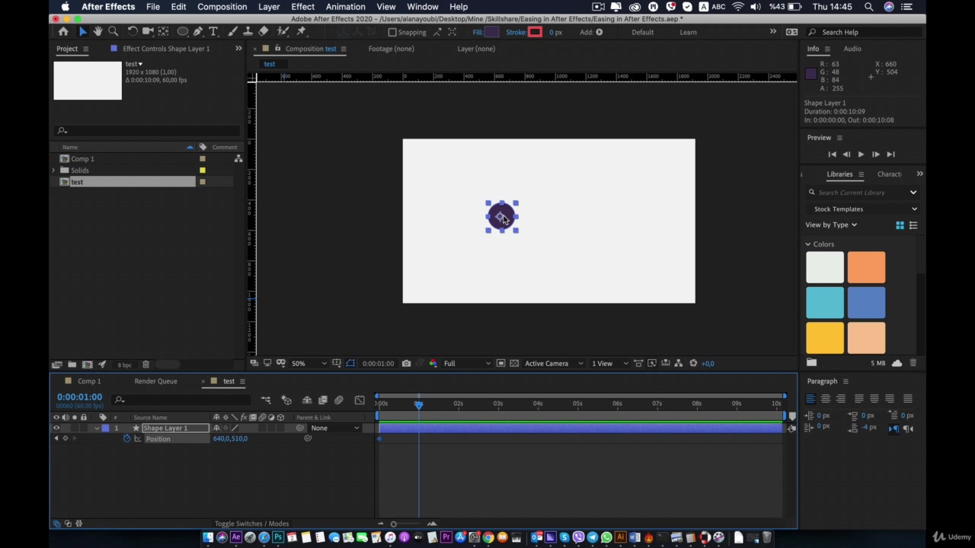975x548 pixels.
Task: Toggle the transparency grid in viewer
Action: (x=514, y=364)
